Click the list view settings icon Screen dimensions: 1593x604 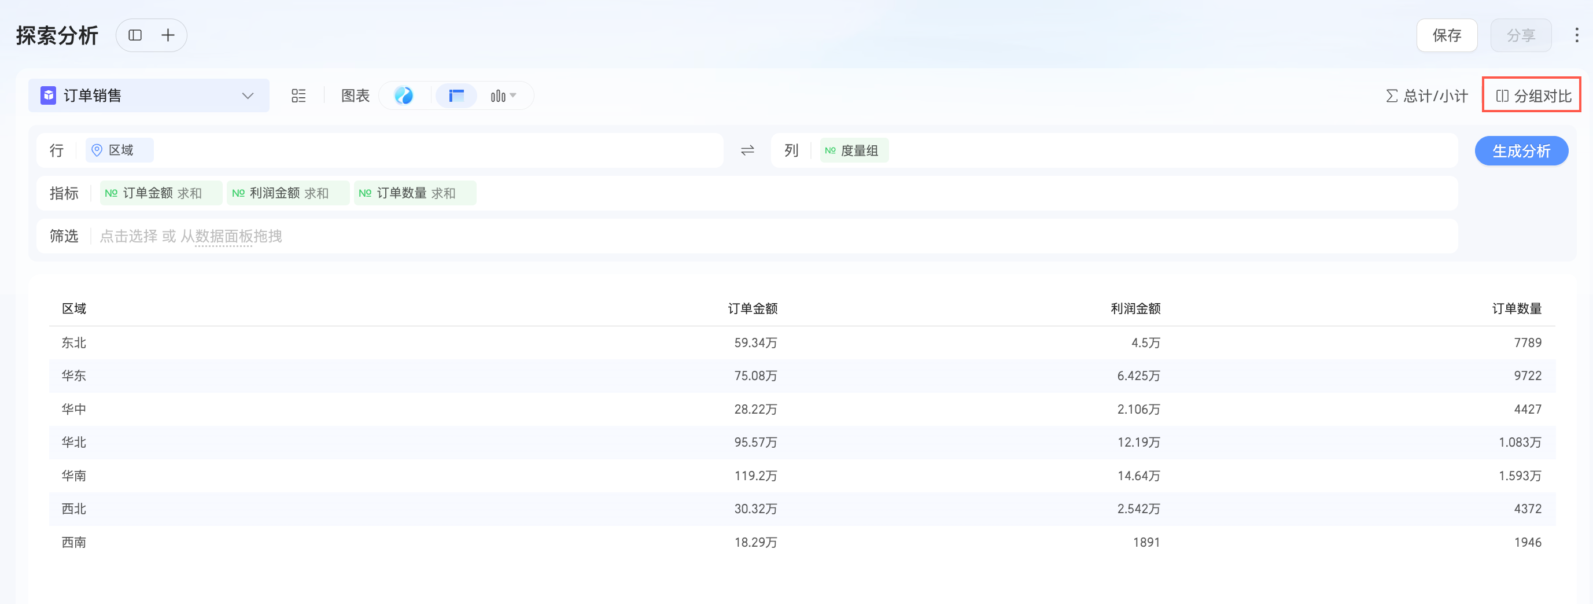click(298, 96)
